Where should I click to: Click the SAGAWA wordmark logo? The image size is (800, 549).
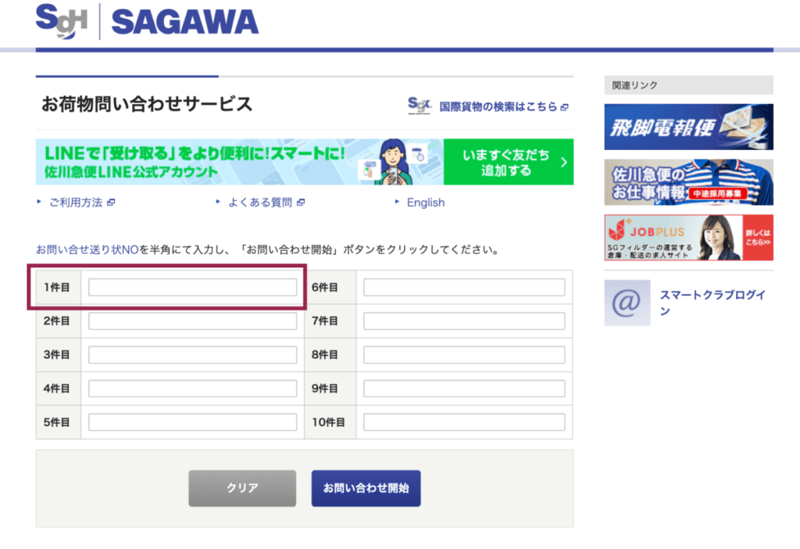(184, 21)
